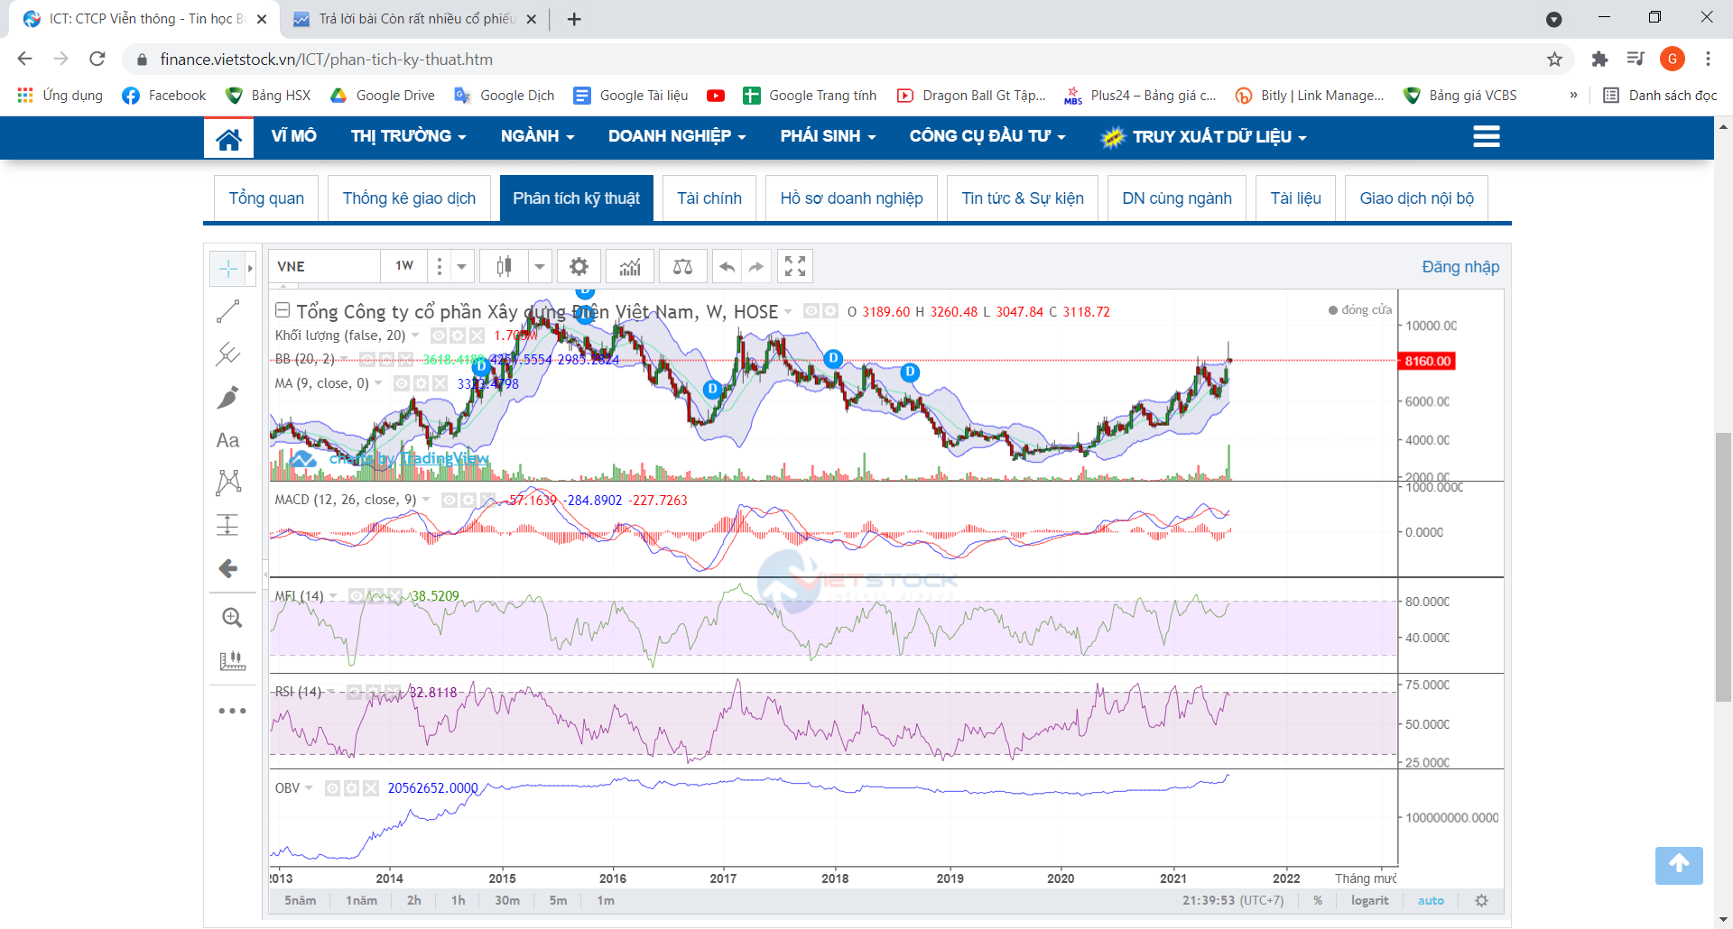Screen dimensions: 1733x929
Task: Bookmark this page with star icon
Action: (1554, 60)
